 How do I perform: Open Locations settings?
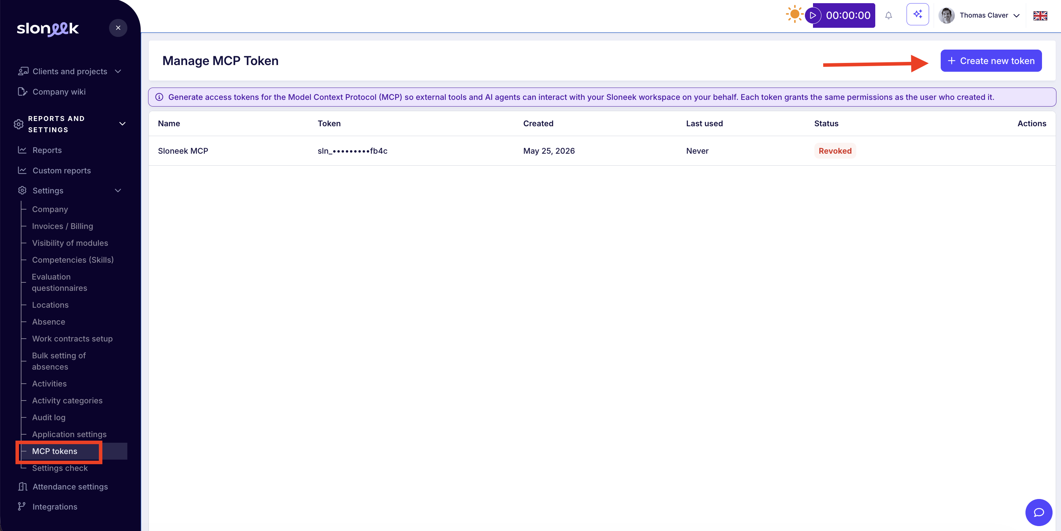[x=50, y=305]
